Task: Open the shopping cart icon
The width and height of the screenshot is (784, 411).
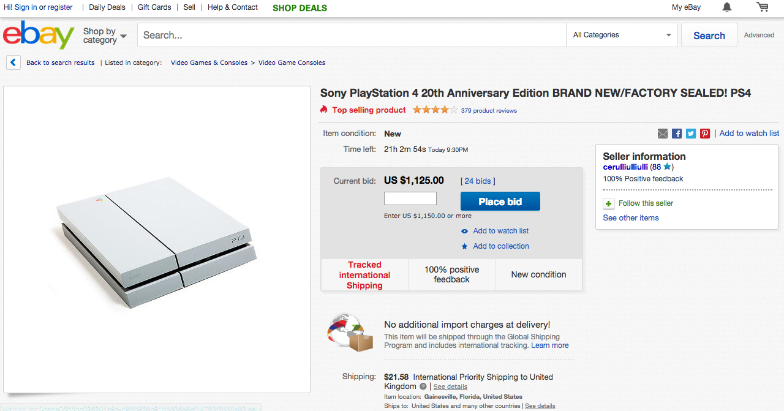Action: (763, 7)
